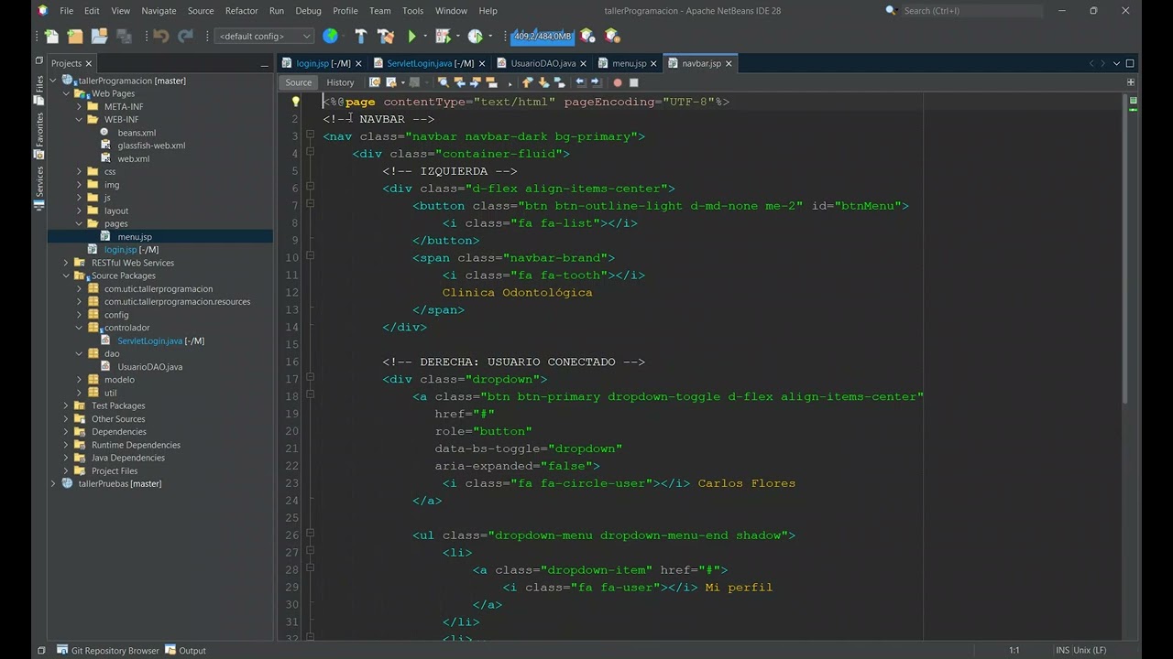Click the Next Bookmark icon
Image resolution: width=1173 pixels, height=659 pixels.
point(543,82)
